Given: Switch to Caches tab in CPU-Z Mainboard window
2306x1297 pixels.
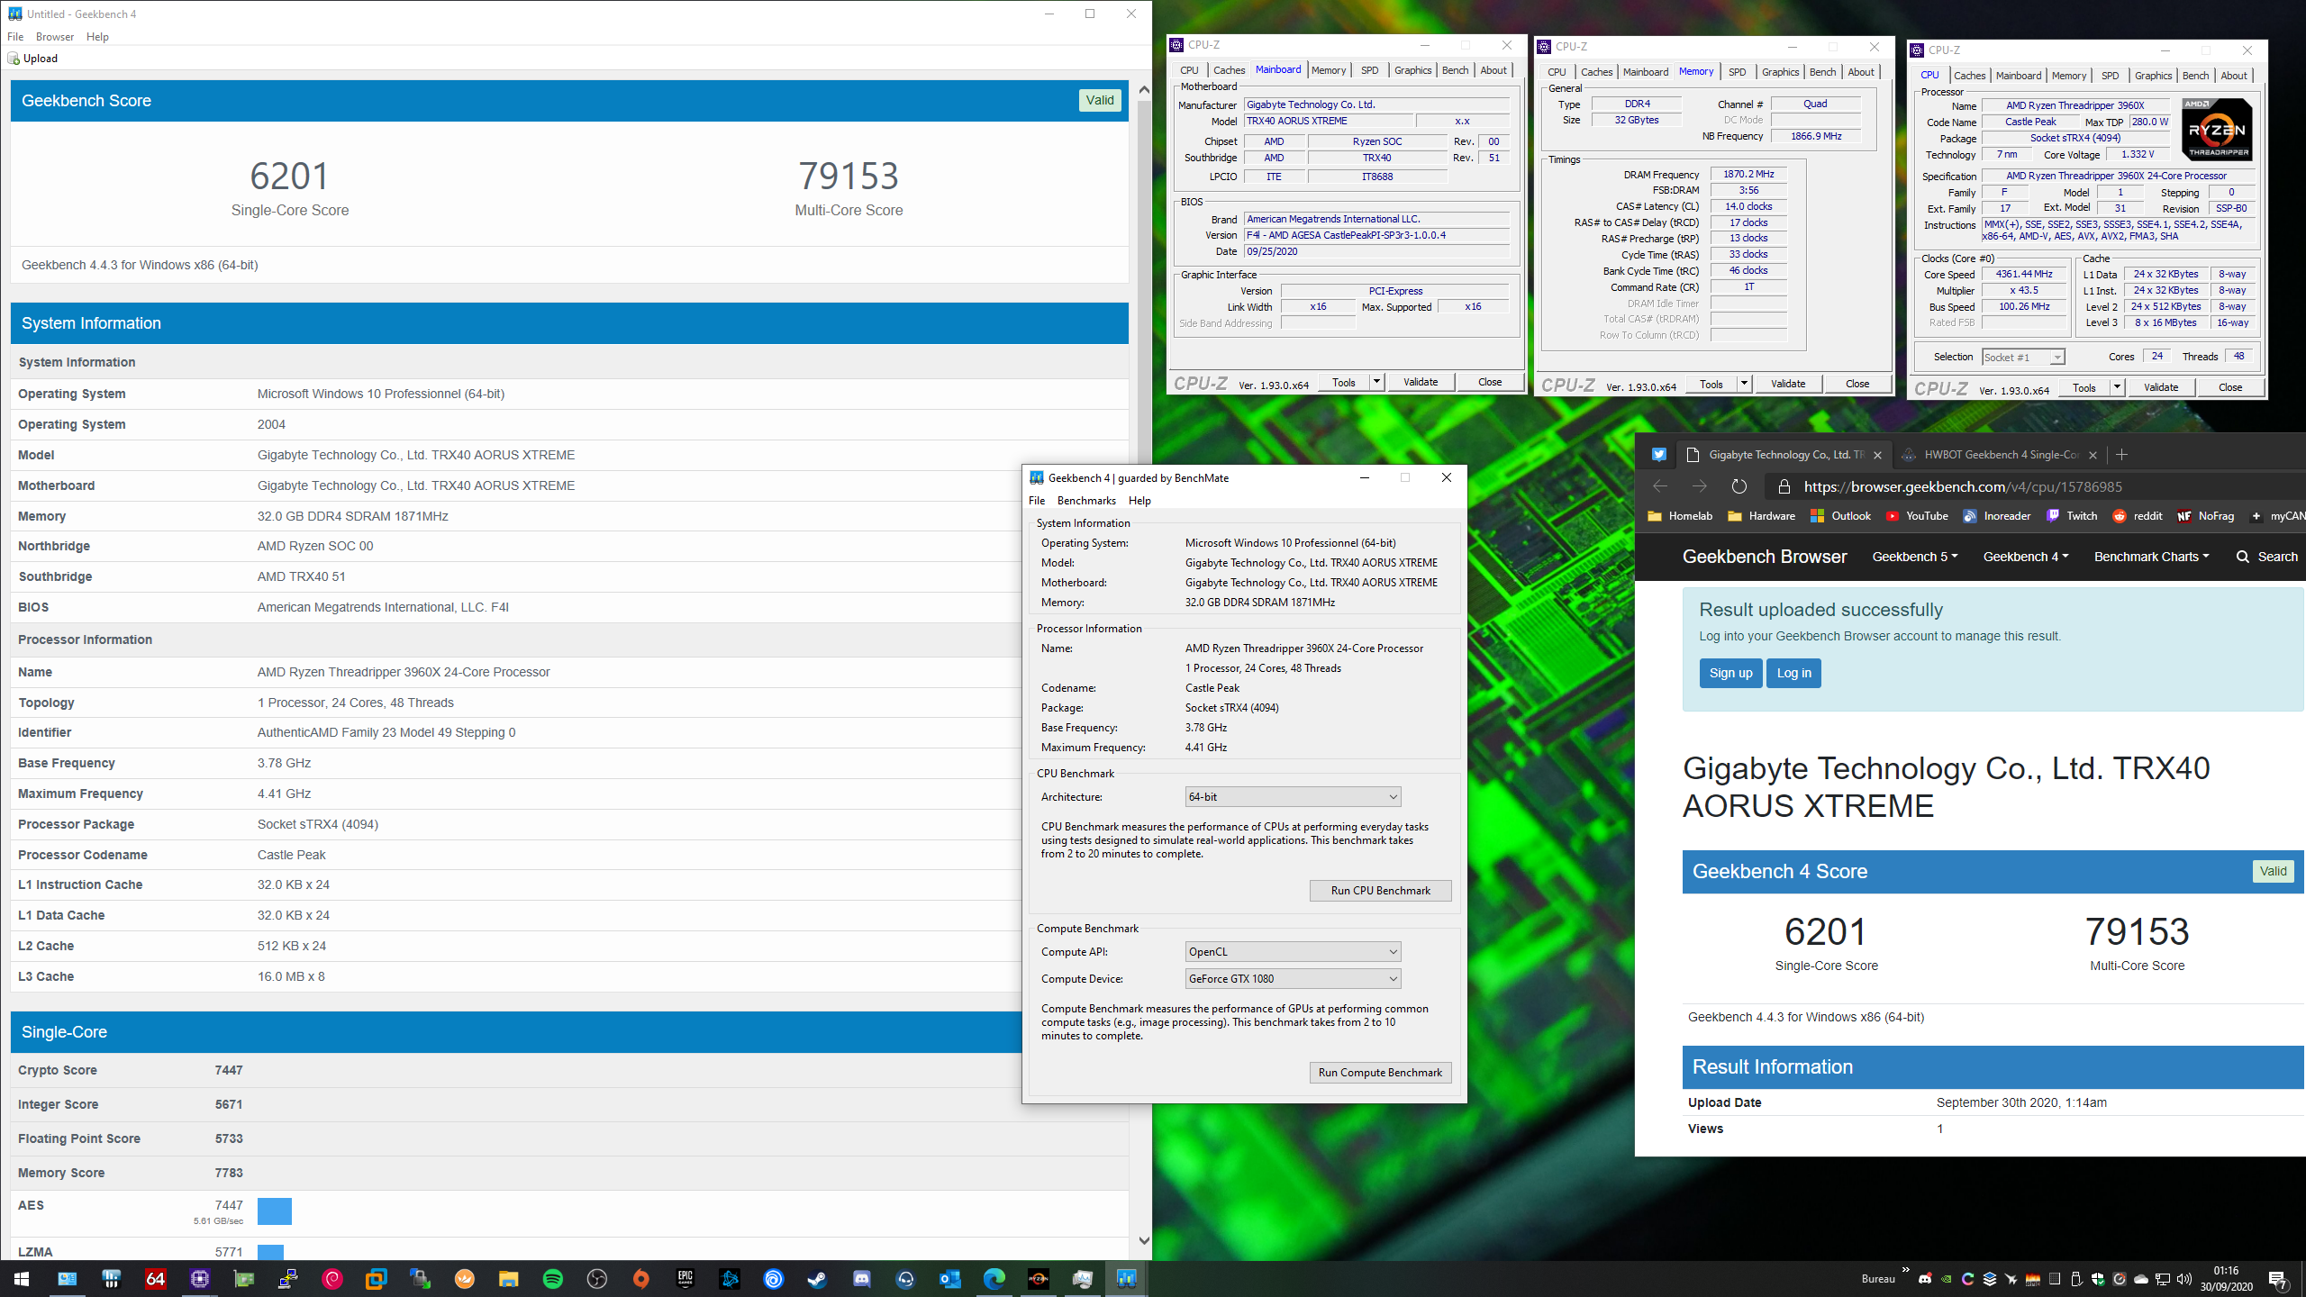Looking at the screenshot, I should point(1229,70).
